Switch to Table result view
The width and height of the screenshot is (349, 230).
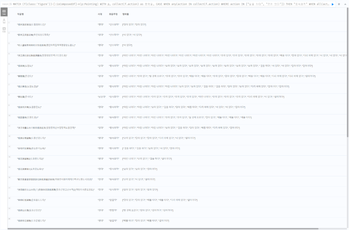(x=4, y=12)
